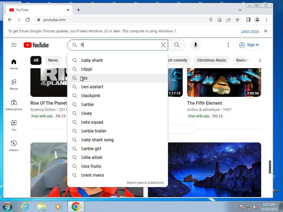
Task: Open the Rise Of The Planet thumbnail
Action: [49, 82]
